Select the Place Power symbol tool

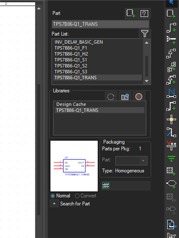pos(172,145)
